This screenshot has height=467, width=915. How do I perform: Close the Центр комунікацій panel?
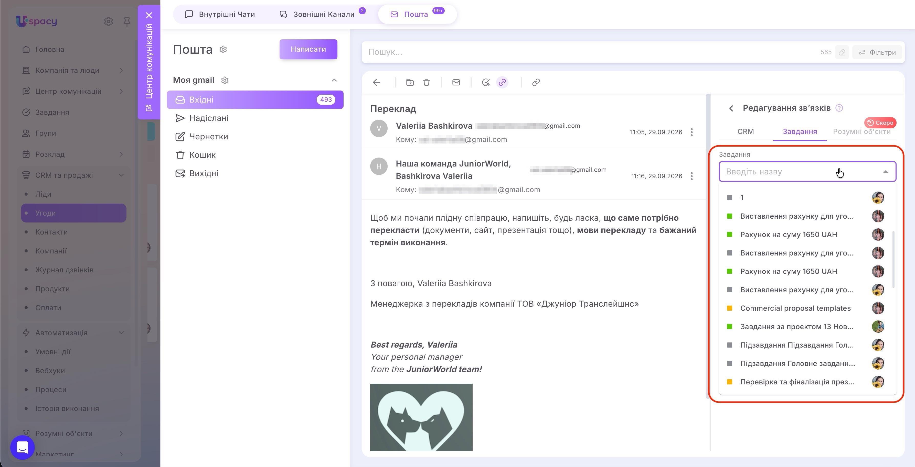click(149, 15)
